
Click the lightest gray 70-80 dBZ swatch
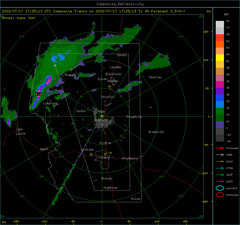coord(220,24)
